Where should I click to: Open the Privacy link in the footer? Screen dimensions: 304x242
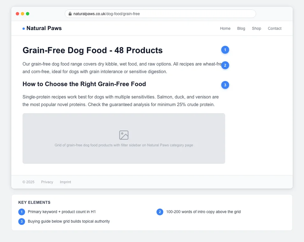[x=47, y=182]
